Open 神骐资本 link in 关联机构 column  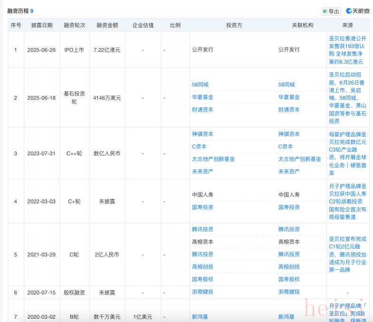(289, 134)
